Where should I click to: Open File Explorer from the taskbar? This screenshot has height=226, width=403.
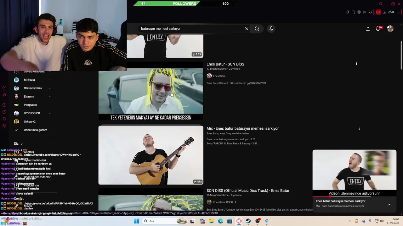pyautogui.click(x=211, y=221)
